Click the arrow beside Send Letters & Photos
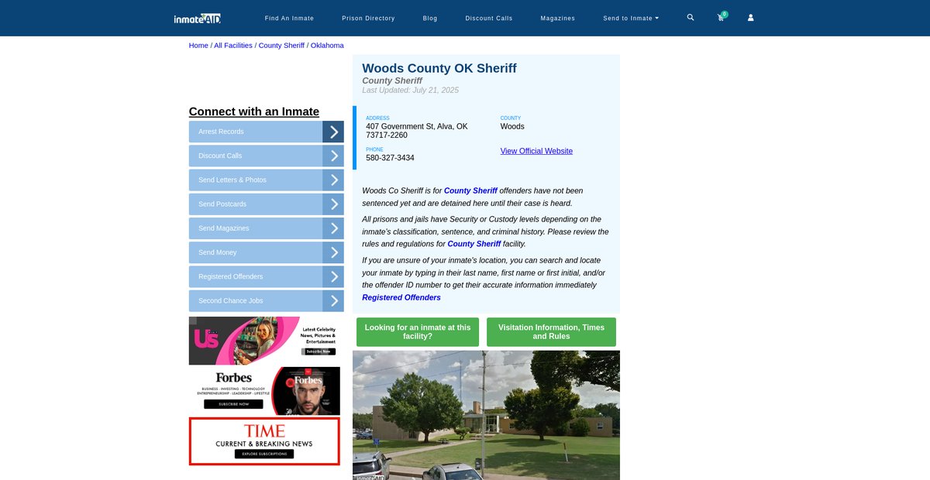The image size is (930, 480). (333, 180)
